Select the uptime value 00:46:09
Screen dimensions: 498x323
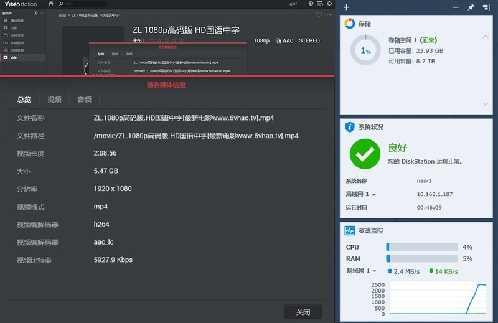tap(429, 207)
